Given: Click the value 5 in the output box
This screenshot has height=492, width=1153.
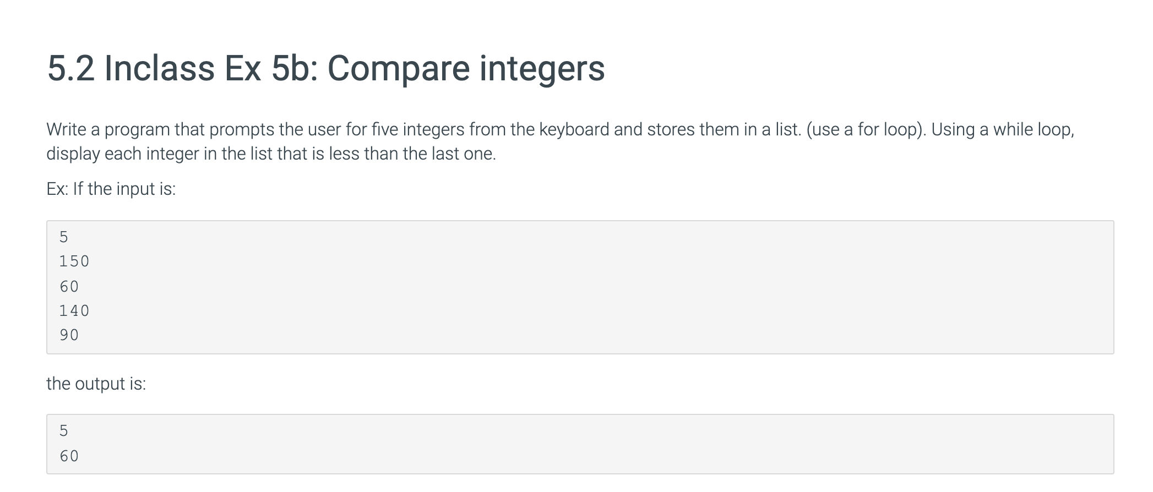Looking at the screenshot, I should coord(64,431).
